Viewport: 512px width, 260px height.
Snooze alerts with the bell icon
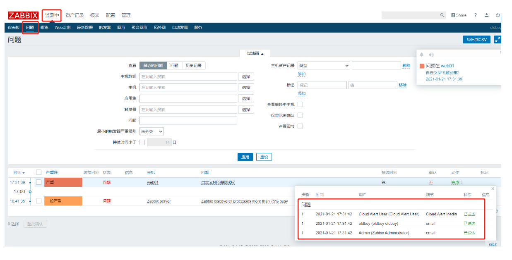tap(422, 55)
